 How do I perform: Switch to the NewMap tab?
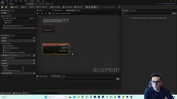(x=11, y=4)
